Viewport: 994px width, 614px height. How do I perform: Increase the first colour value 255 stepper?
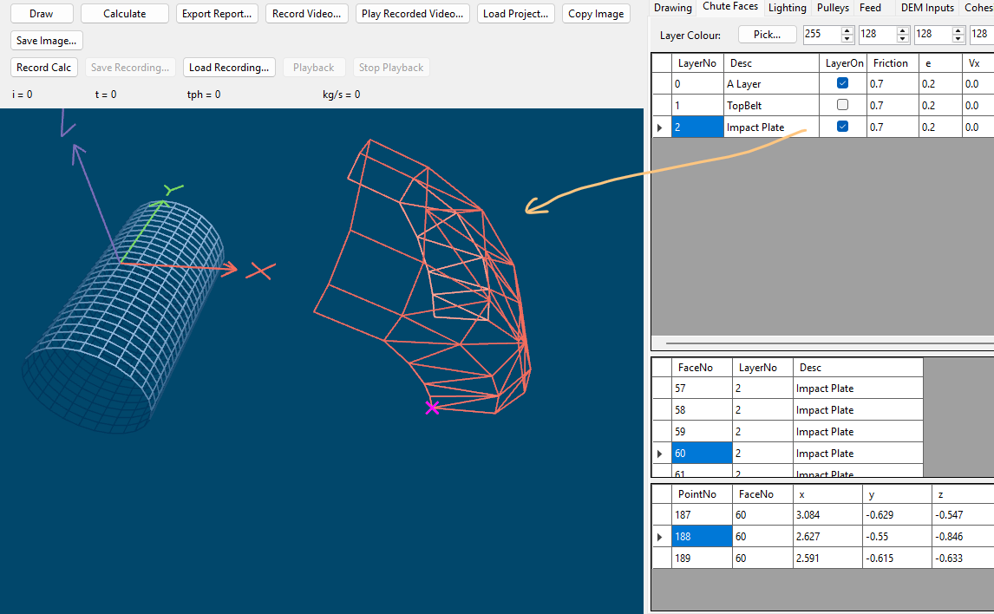pos(847,30)
